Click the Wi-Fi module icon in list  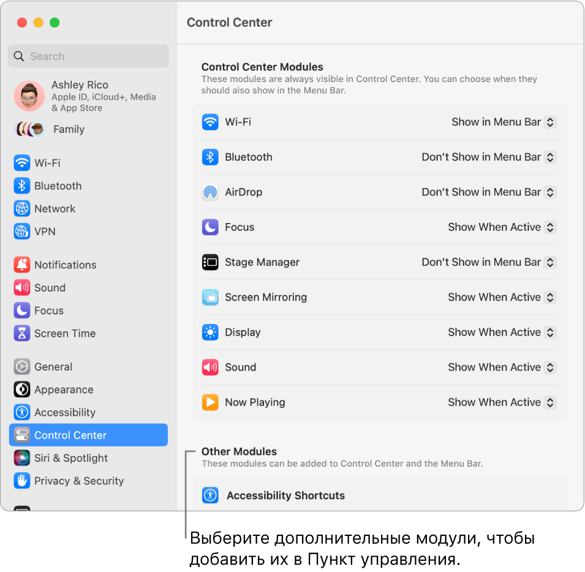click(210, 122)
